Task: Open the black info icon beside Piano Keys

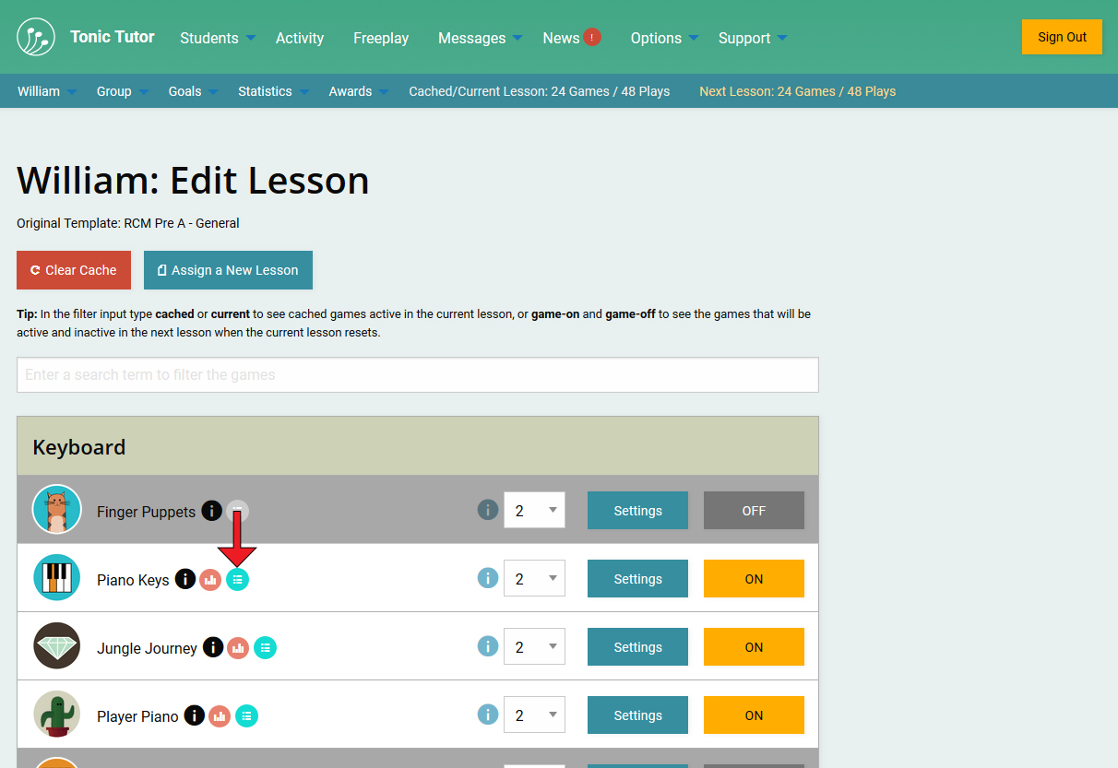Action: click(x=185, y=579)
